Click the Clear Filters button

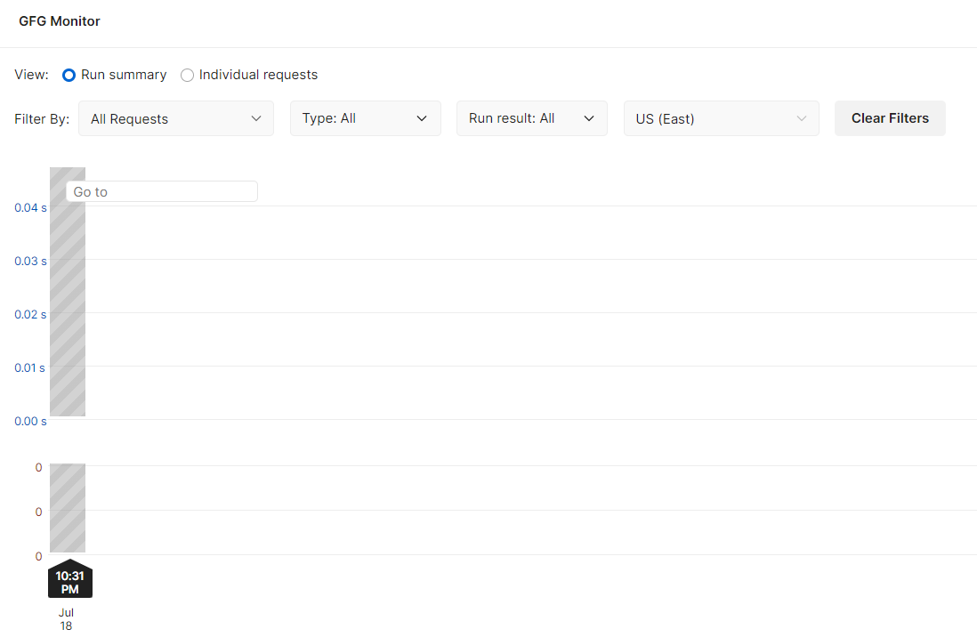pyautogui.click(x=890, y=118)
